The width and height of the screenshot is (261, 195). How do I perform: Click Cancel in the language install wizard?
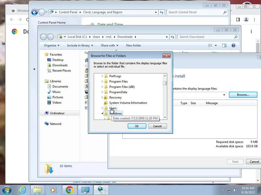254,162
